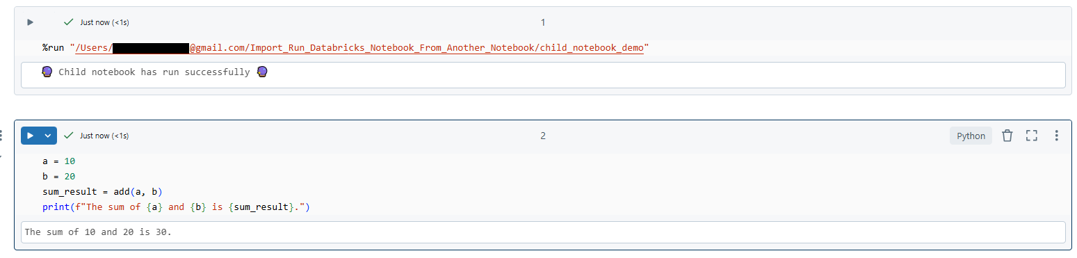Viewport: 1077px width, 258px height.
Task: Delete cell 2 with the trash icon
Action: tap(1007, 136)
